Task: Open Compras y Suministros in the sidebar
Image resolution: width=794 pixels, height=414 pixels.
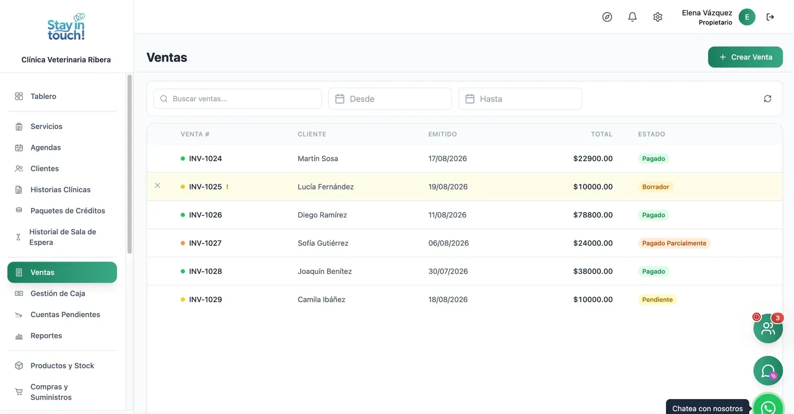Action: (x=62, y=392)
